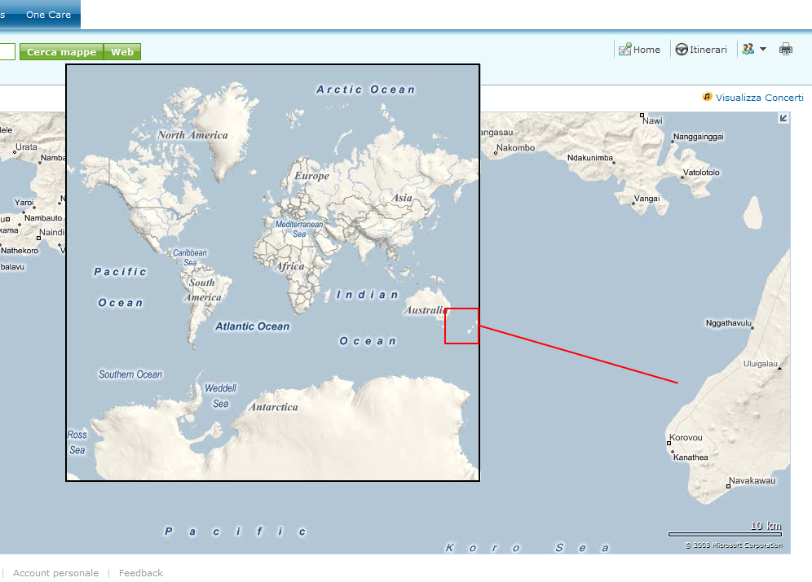Collapse map with the corner arrow icon

[783, 118]
